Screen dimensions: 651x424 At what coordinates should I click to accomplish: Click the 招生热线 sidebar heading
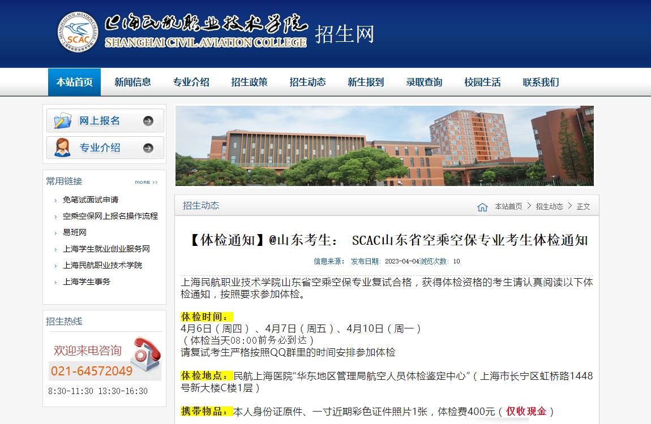64,321
